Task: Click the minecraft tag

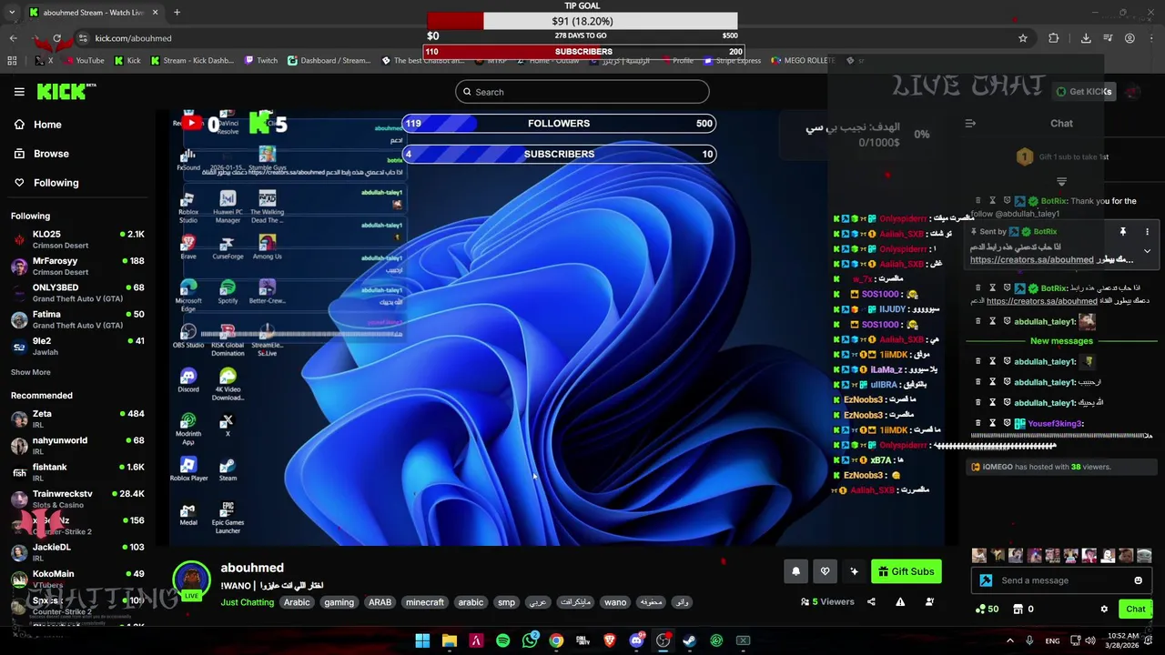Action: click(424, 602)
